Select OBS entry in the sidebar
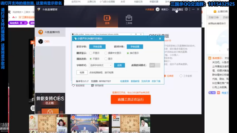Viewport: 237px width, 133px height. coord(50,41)
